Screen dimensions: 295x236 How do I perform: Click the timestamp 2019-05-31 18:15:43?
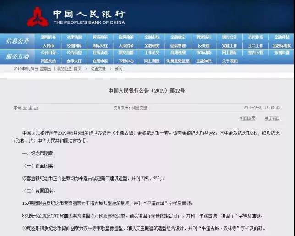click(x=262, y=108)
